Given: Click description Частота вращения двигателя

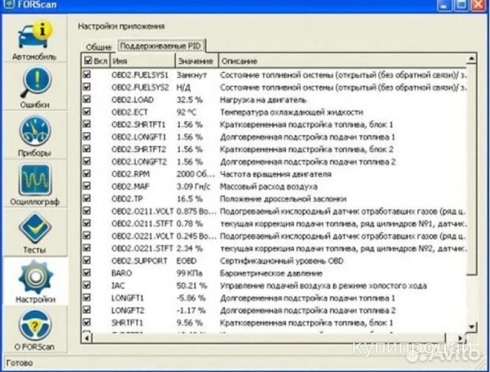Looking at the screenshot, I should [x=276, y=174].
